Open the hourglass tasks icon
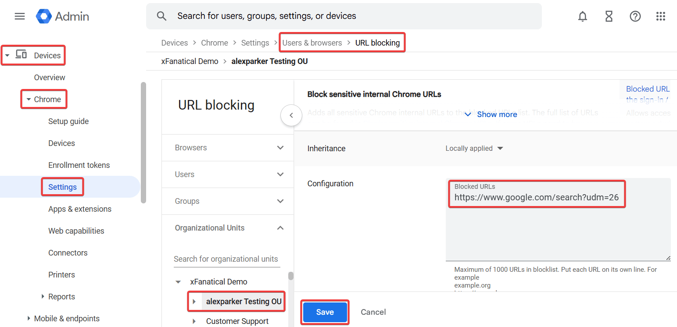The image size is (677, 327). click(x=609, y=17)
